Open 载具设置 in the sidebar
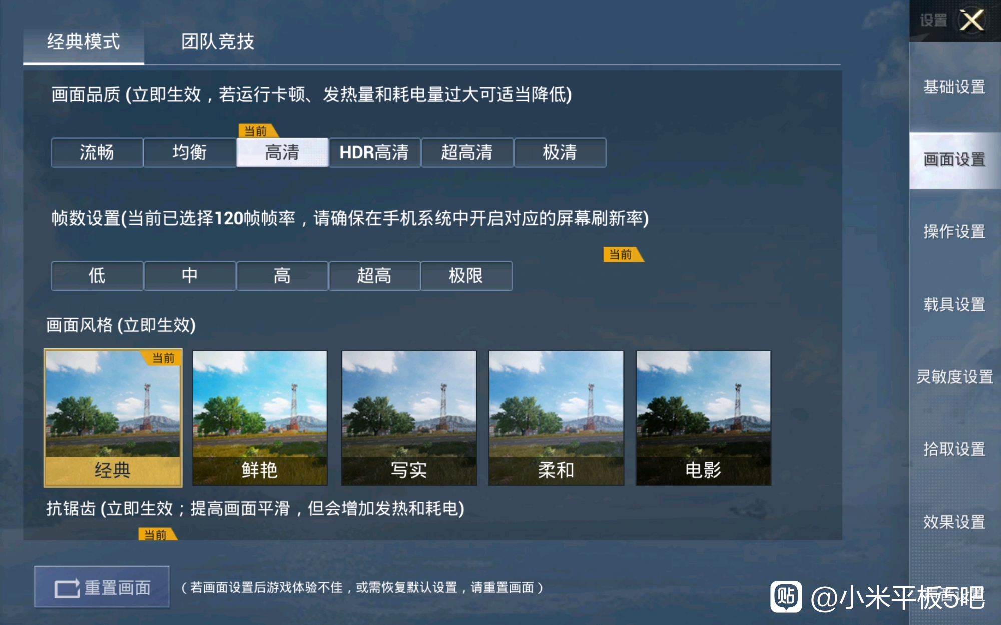Screen dimensions: 1001x625 [x=954, y=304]
